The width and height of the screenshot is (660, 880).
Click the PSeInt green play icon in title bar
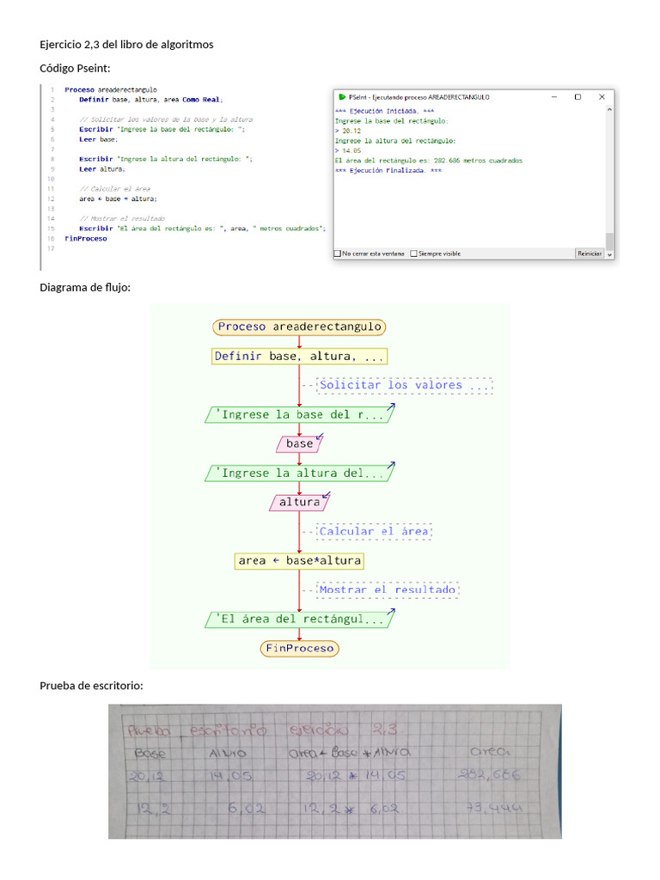342,97
